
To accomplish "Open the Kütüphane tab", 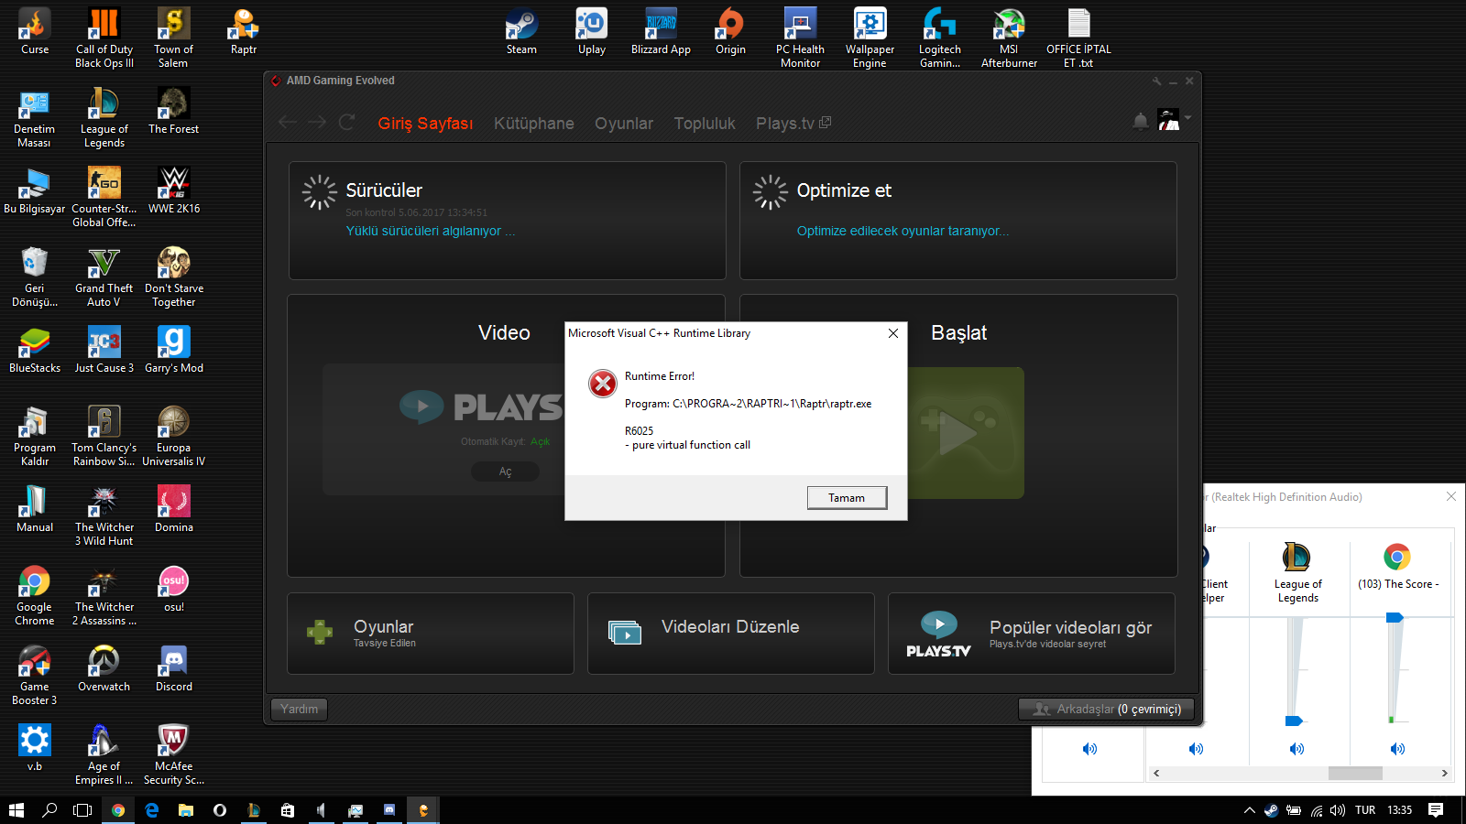I will click(534, 124).
